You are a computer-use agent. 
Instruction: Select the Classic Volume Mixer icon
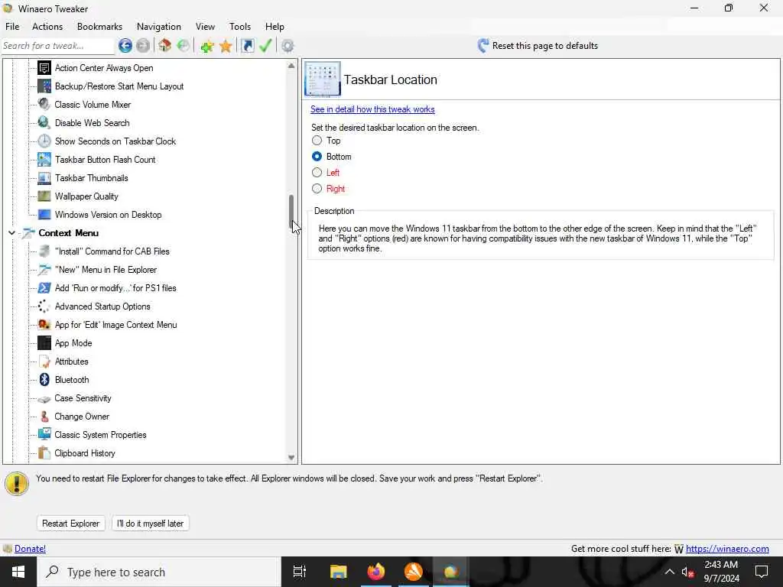coord(44,104)
